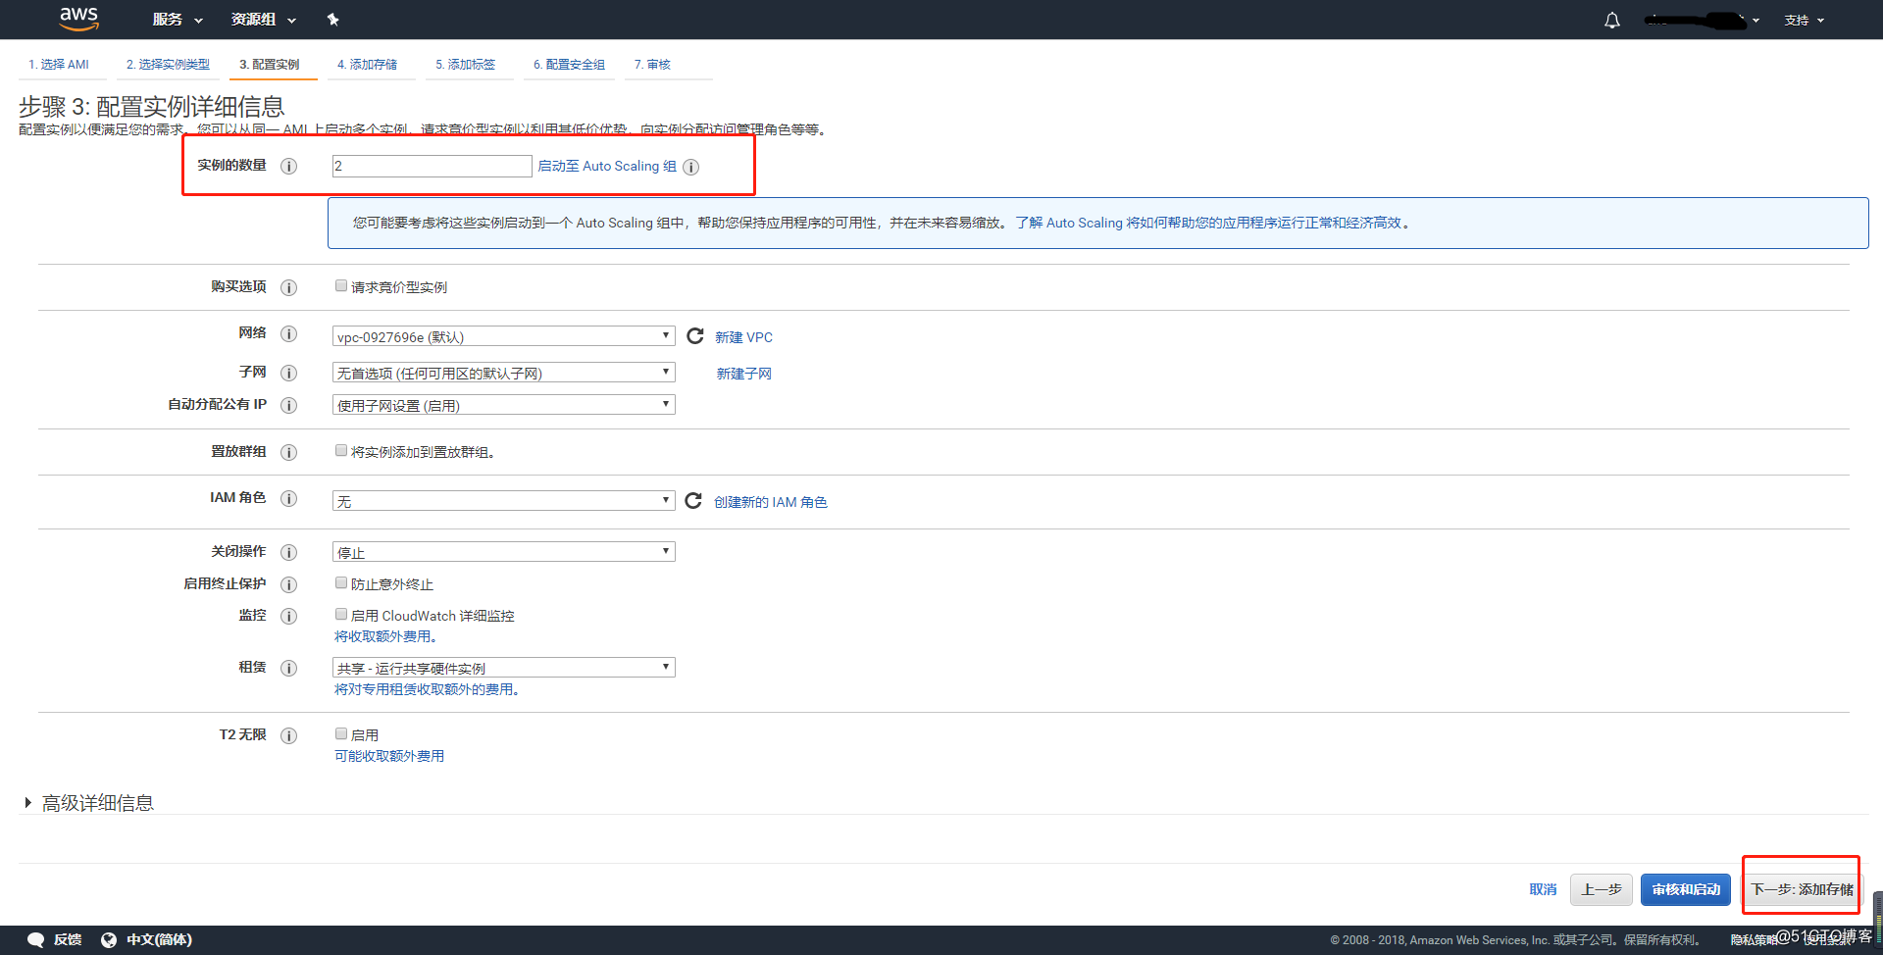Enable 防止意外终止 checkbox

(x=341, y=583)
